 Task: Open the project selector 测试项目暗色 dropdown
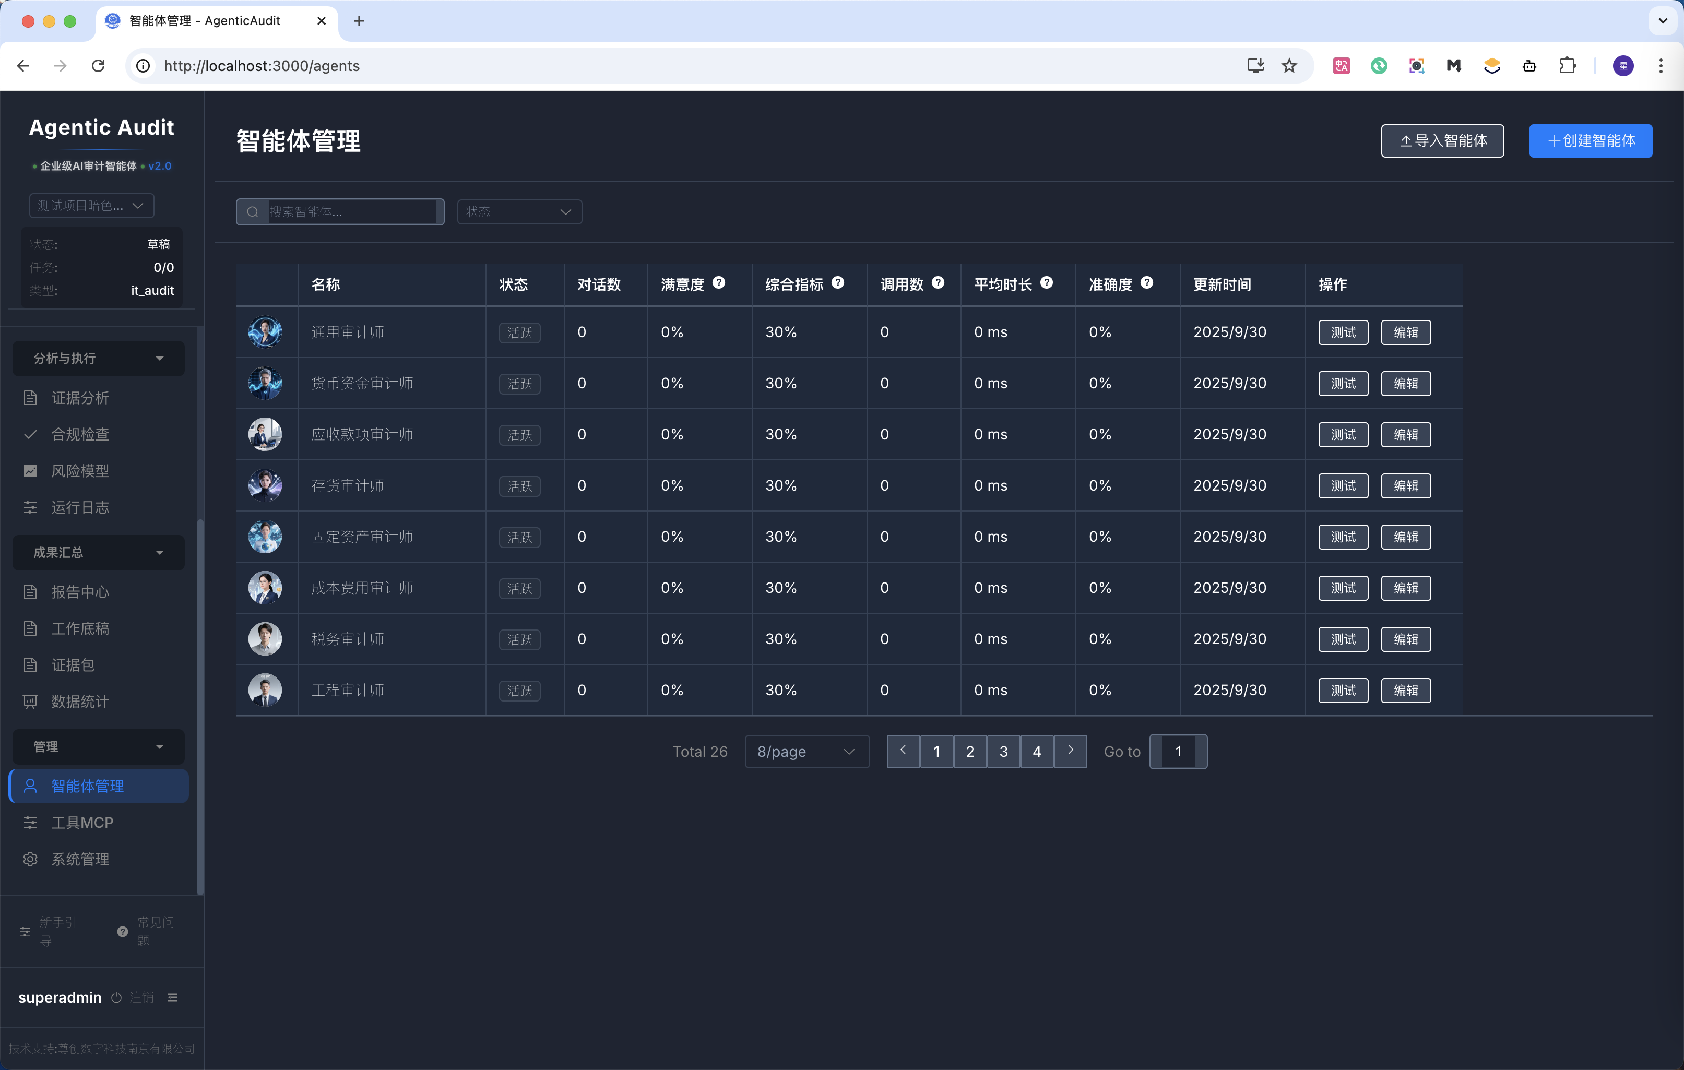pyautogui.click(x=91, y=206)
